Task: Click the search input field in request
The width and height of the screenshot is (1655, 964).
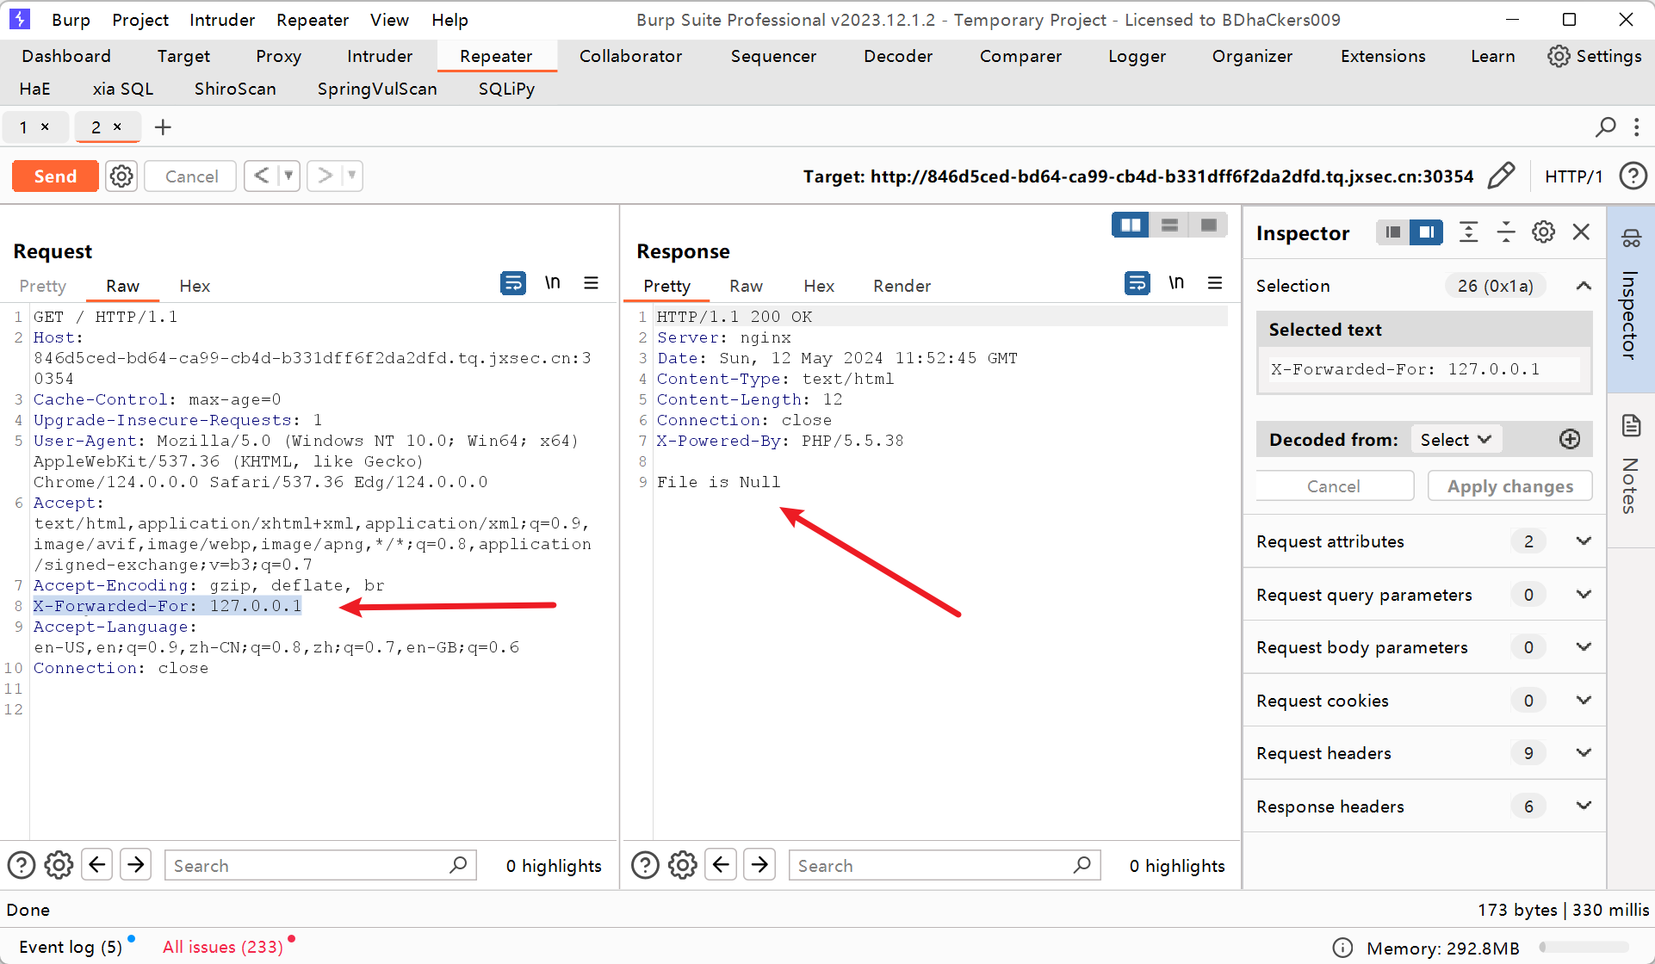Action: (309, 865)
